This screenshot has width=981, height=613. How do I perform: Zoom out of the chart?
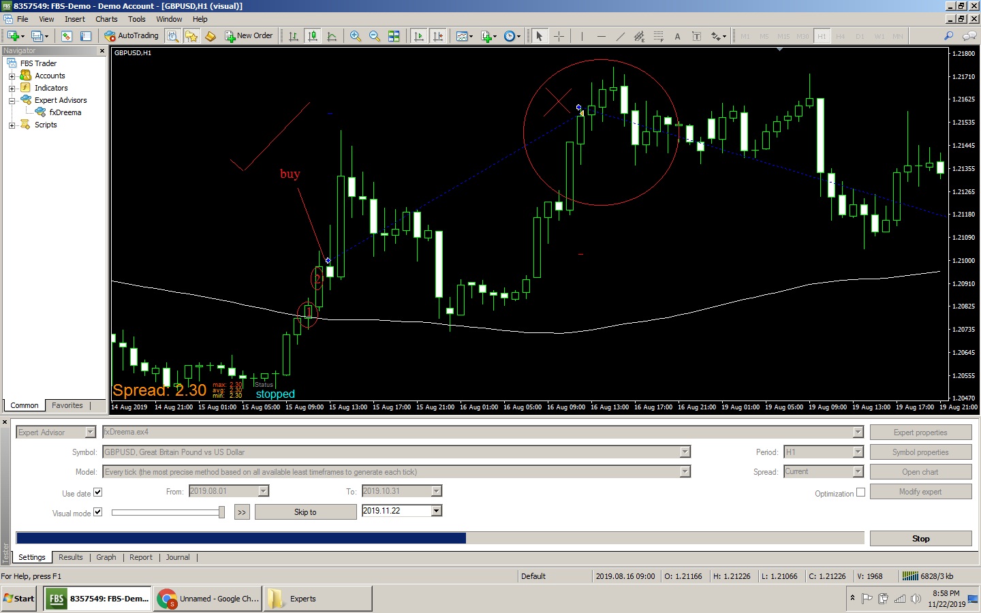(374, 36)
